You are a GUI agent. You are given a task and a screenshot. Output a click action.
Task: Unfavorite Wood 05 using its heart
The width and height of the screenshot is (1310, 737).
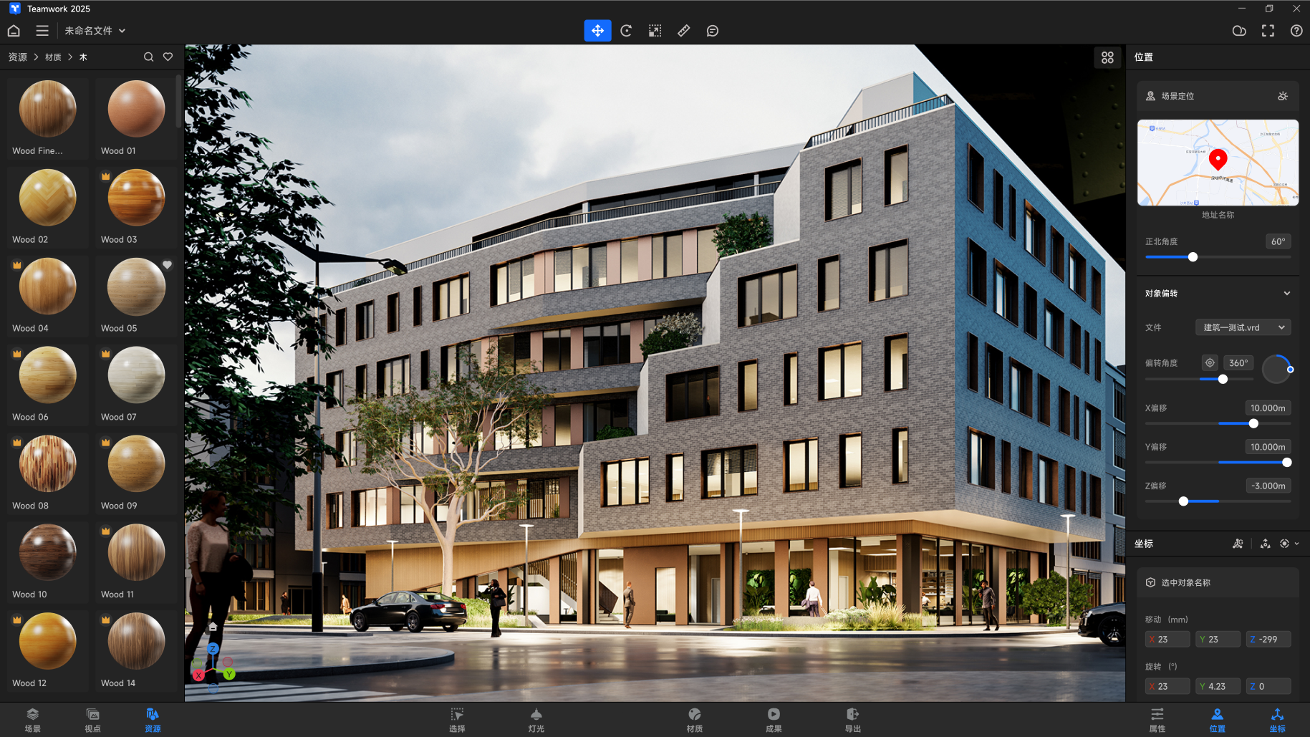tap(167, 265)
